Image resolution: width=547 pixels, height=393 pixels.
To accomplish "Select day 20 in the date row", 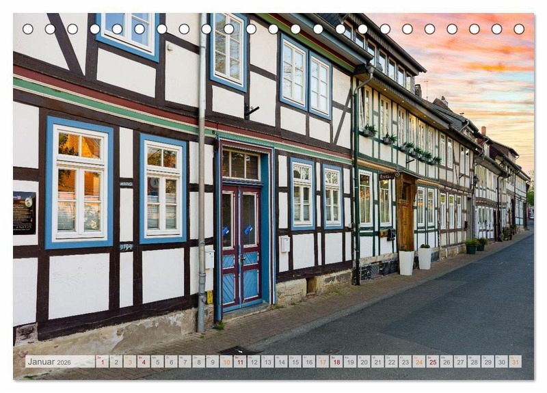I will (x=364, y=362).
